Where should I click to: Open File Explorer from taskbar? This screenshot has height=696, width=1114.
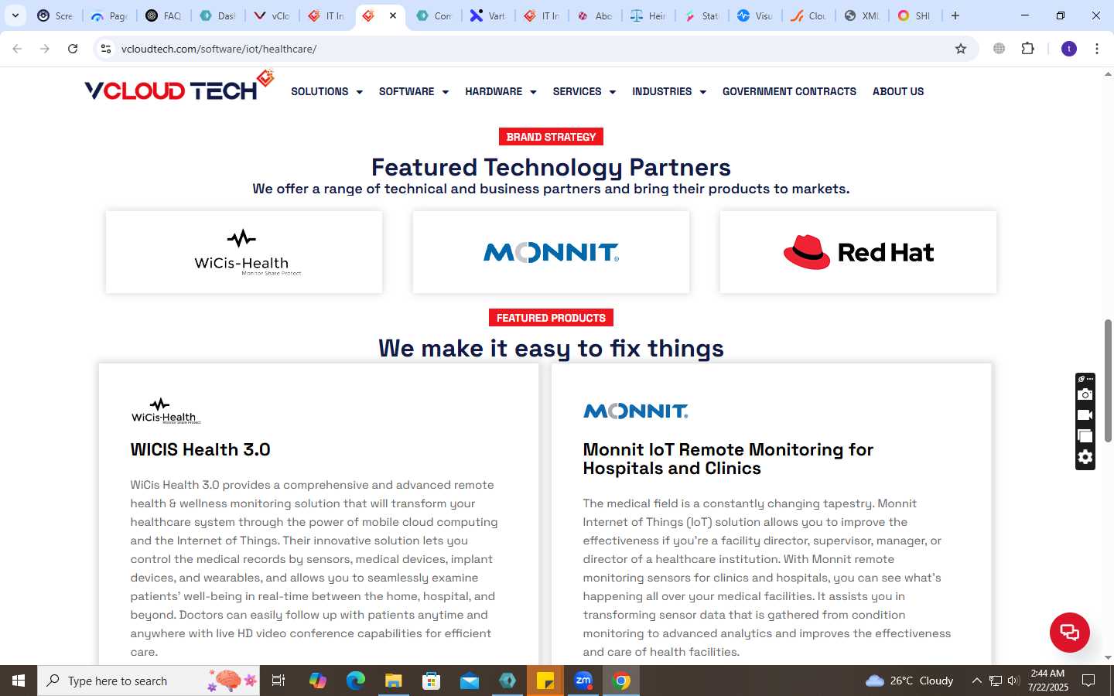[x=393, y=681]
